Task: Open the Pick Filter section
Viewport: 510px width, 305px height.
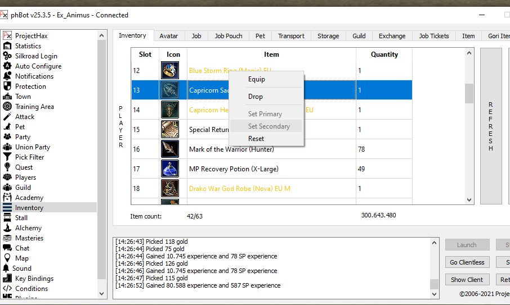Action: click(29, 157)
